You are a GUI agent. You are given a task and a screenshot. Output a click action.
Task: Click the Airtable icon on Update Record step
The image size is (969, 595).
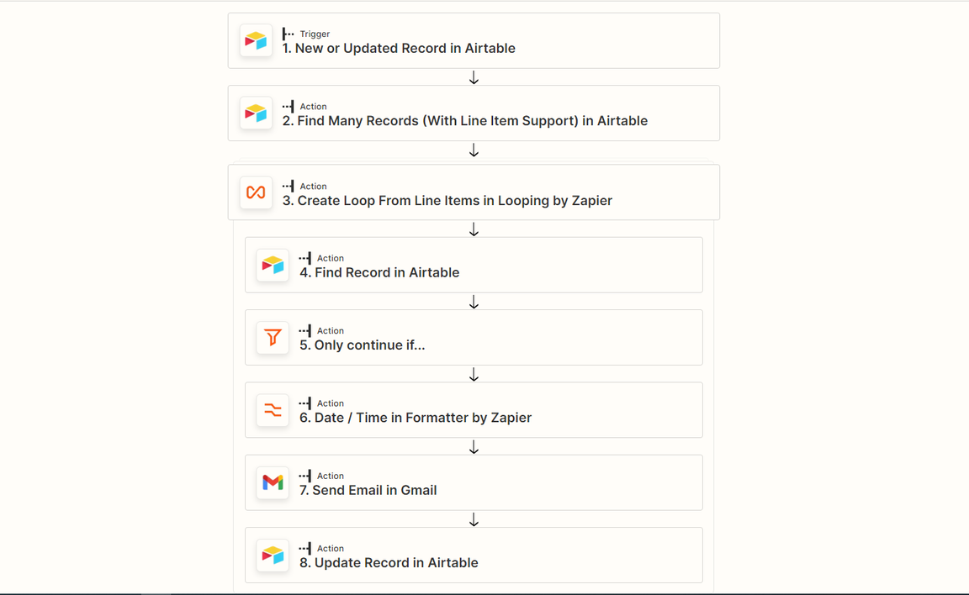click(x=273, y=555)
